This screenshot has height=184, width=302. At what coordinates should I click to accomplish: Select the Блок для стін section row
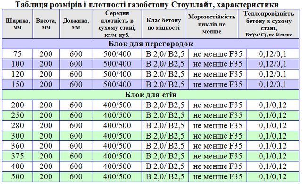click(151, 95)
